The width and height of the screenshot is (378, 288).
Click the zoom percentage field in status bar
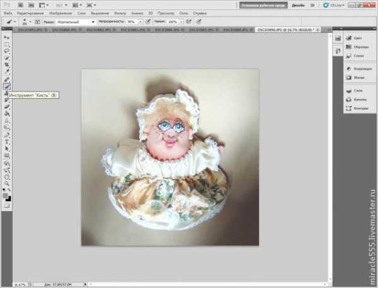[x=20, y=285]
